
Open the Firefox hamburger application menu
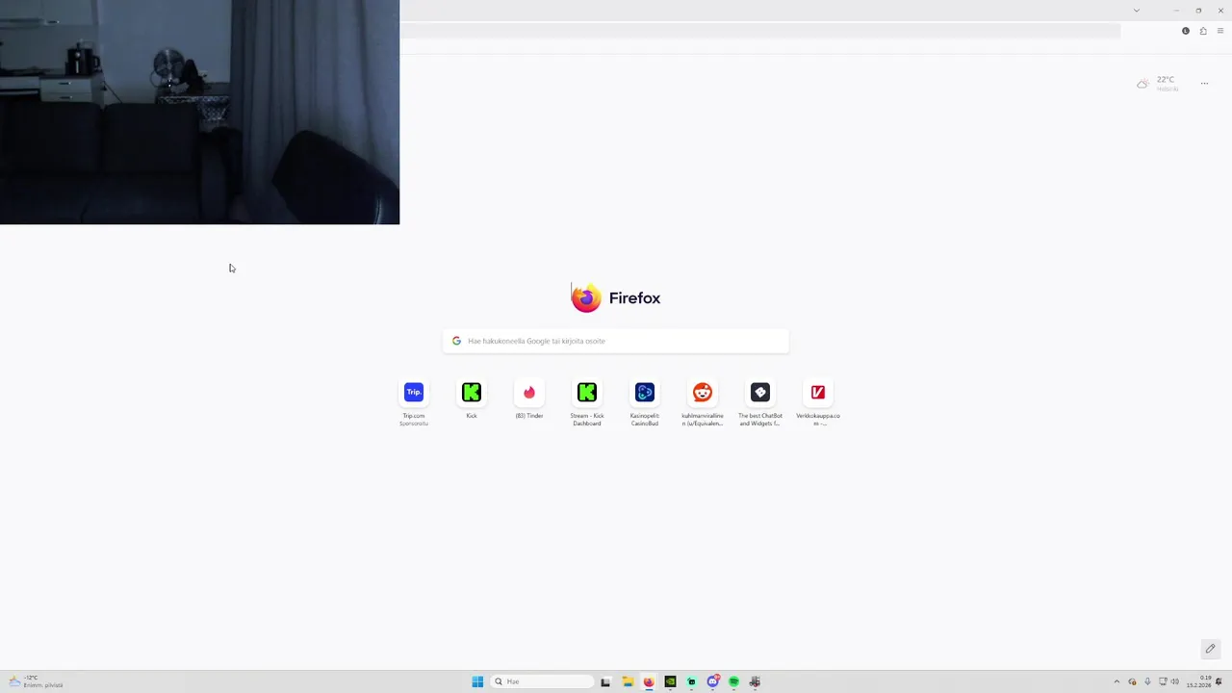[1220, 31]
